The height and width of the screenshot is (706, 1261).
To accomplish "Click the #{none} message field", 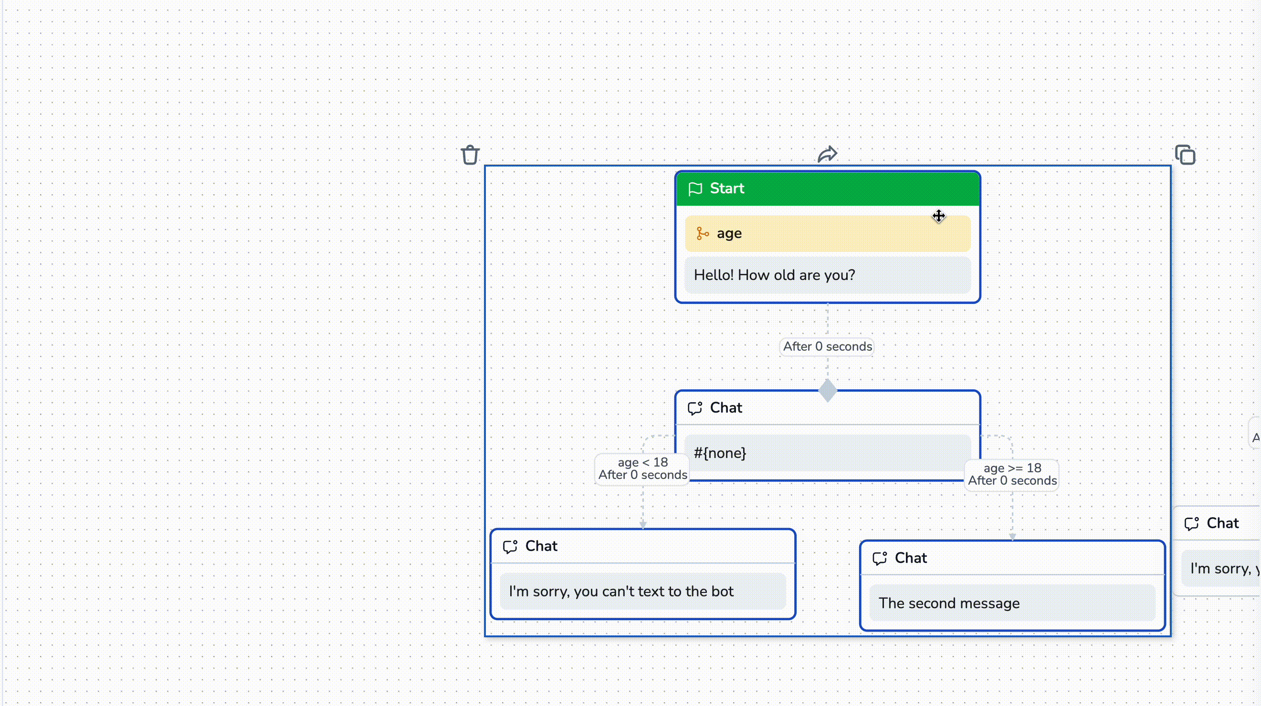I will 827,454.
